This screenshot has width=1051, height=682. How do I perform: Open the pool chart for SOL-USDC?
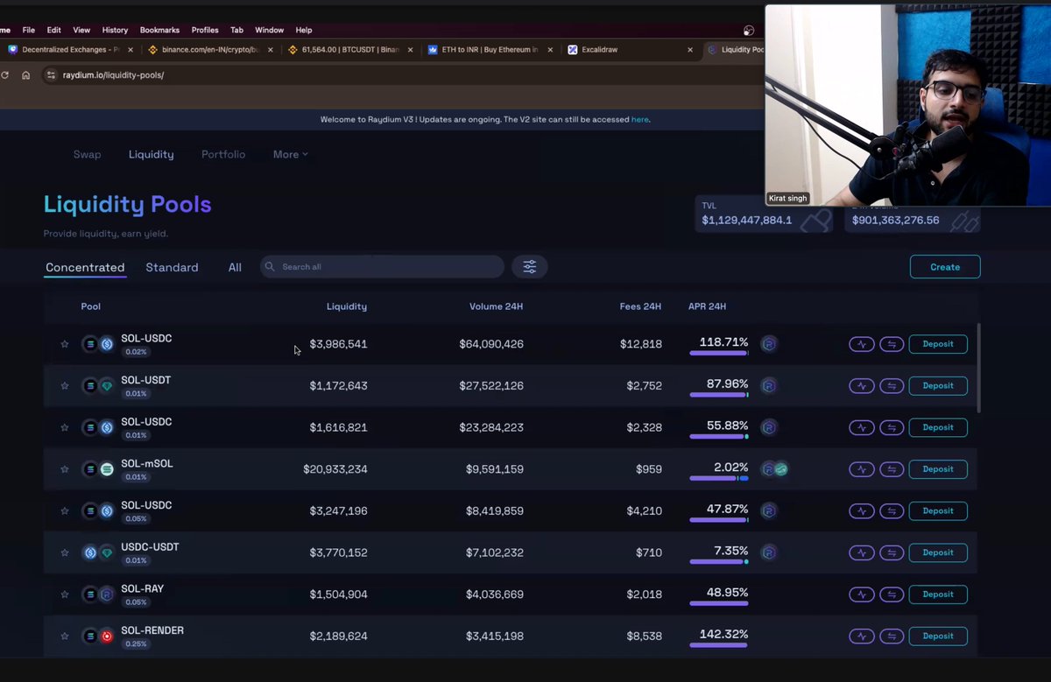pos(861,343)
